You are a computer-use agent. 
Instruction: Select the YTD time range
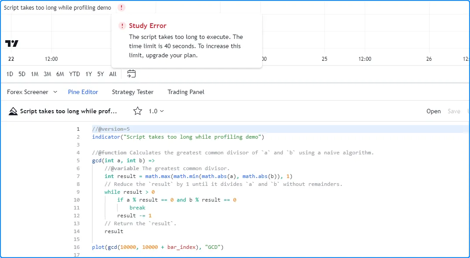75,74
